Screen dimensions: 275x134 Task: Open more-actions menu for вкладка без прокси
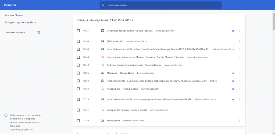coord(240,110)
